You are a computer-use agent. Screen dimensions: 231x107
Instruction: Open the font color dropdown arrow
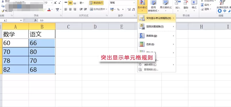pos(52,9)
